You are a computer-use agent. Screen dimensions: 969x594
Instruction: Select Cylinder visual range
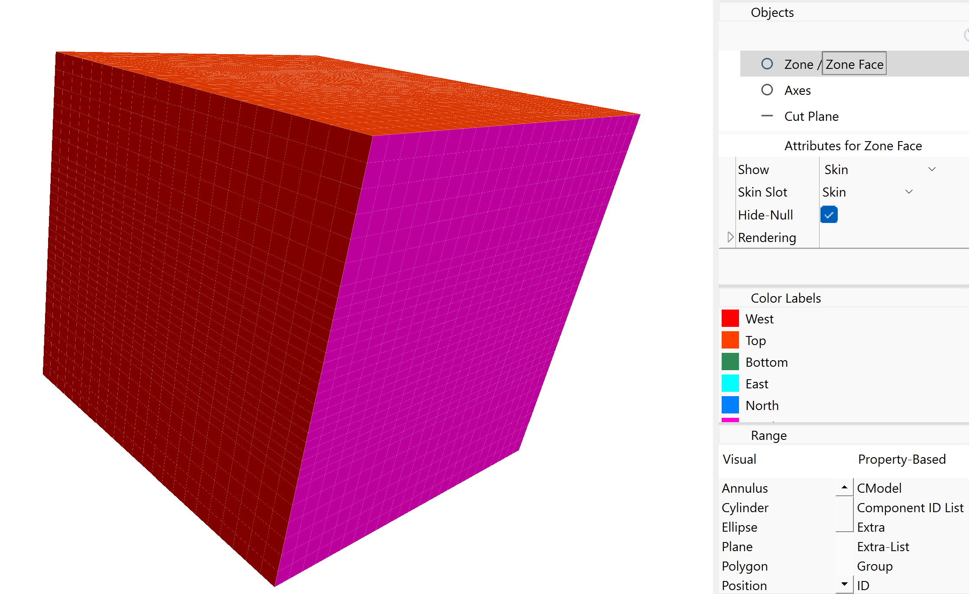(745, 508)
